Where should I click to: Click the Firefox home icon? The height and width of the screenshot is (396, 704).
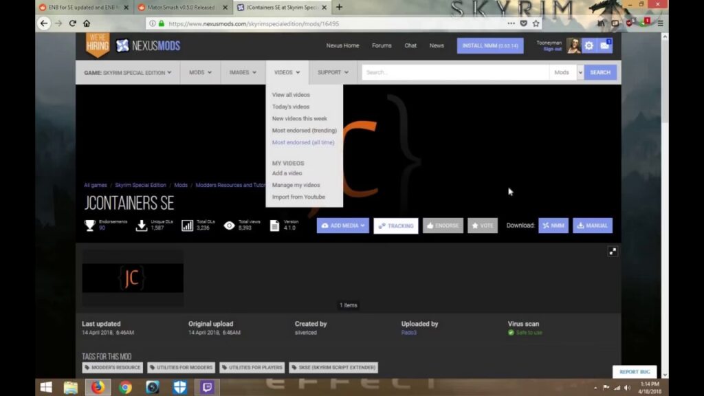click(x=87, y=23)
